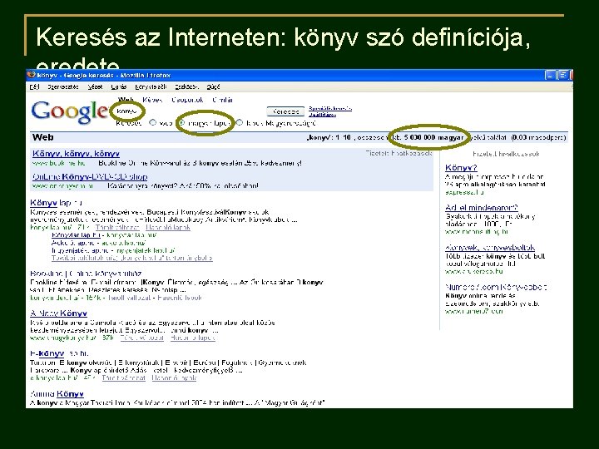The image size is (599, 449).
Task: Open Tárolt változat for Bookline result
Action: (x=129, y=298)
